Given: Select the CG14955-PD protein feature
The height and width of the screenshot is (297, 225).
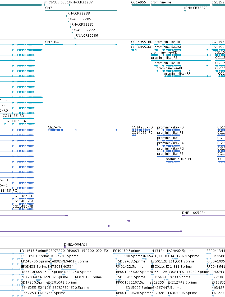Looking at the screenshot, I should click(x=141, y=130).
